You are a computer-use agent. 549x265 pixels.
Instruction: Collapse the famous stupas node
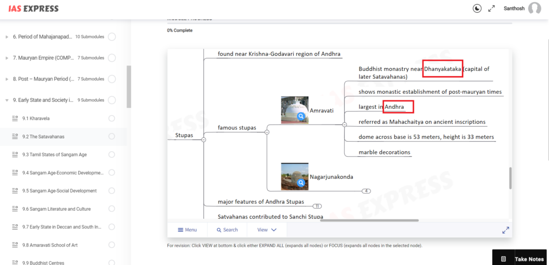[267, 132]
